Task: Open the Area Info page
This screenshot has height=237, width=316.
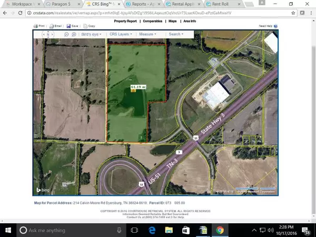Action: [189, 21]
